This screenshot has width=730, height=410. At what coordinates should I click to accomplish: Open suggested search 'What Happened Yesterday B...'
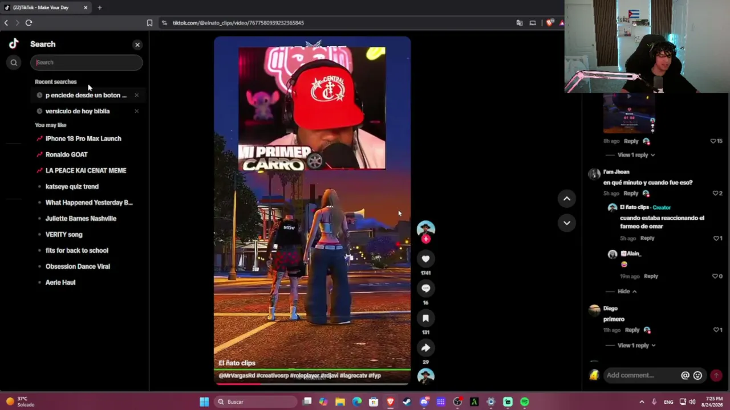point(89,202)
